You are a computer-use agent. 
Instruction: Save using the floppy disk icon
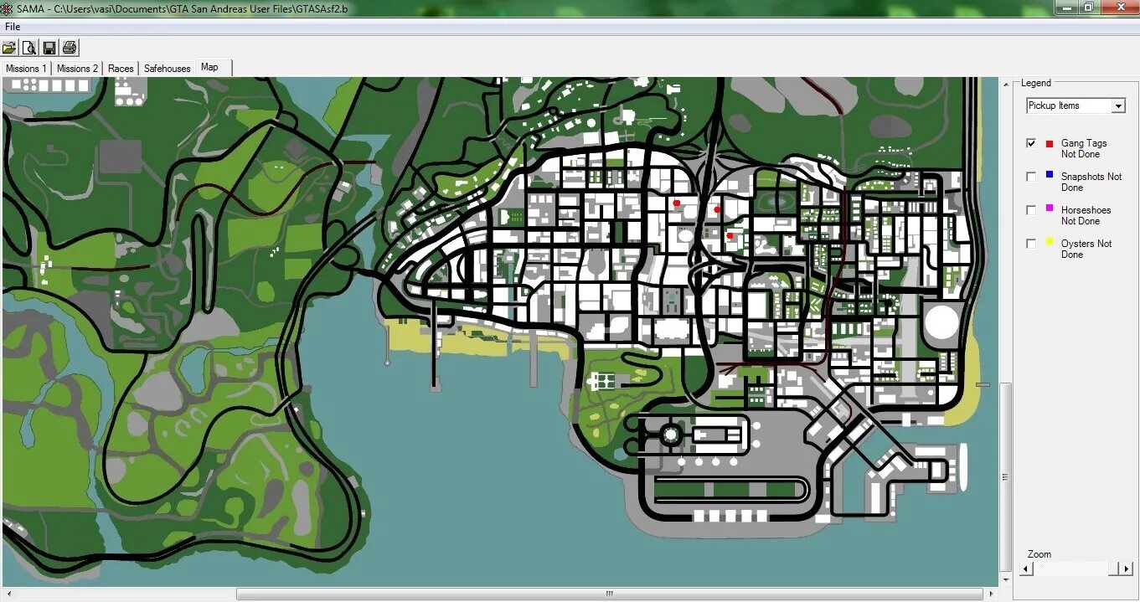[x=49, y=48]
